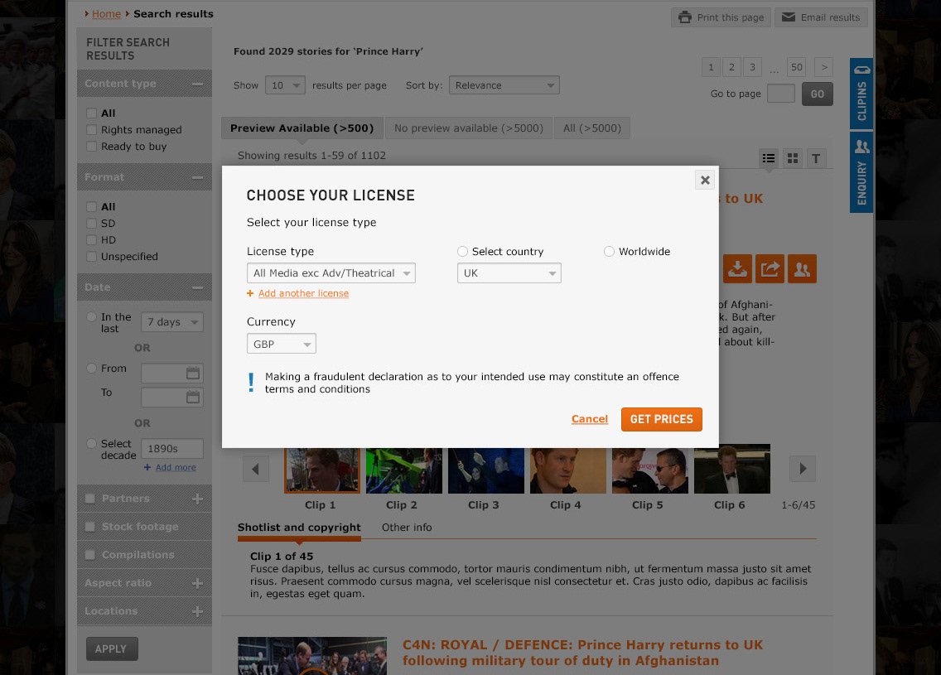Switch to grid view layout
Screen dimensions: 941x675
point(792,157)
